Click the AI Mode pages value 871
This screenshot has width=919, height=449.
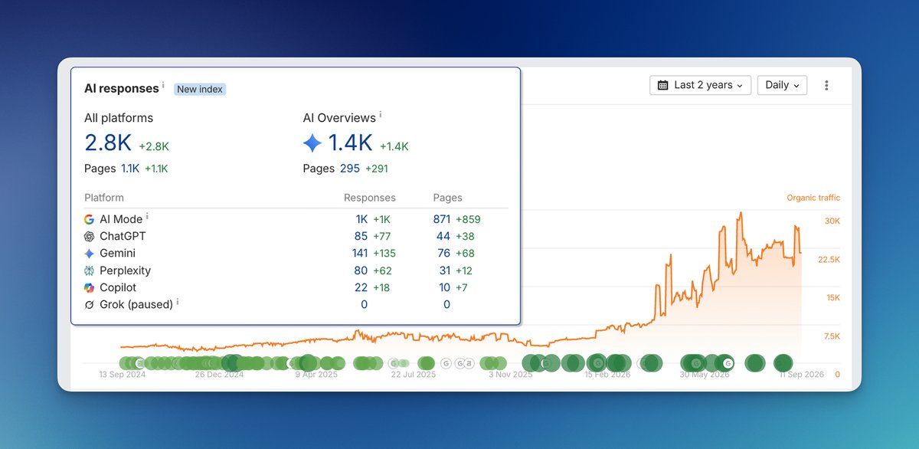click(441, 219)
